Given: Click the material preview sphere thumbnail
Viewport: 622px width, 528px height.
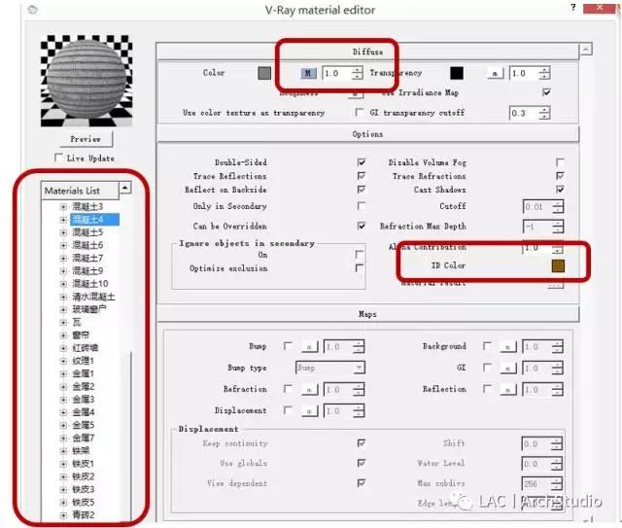Looking at the screenshot, I should 86,81.
